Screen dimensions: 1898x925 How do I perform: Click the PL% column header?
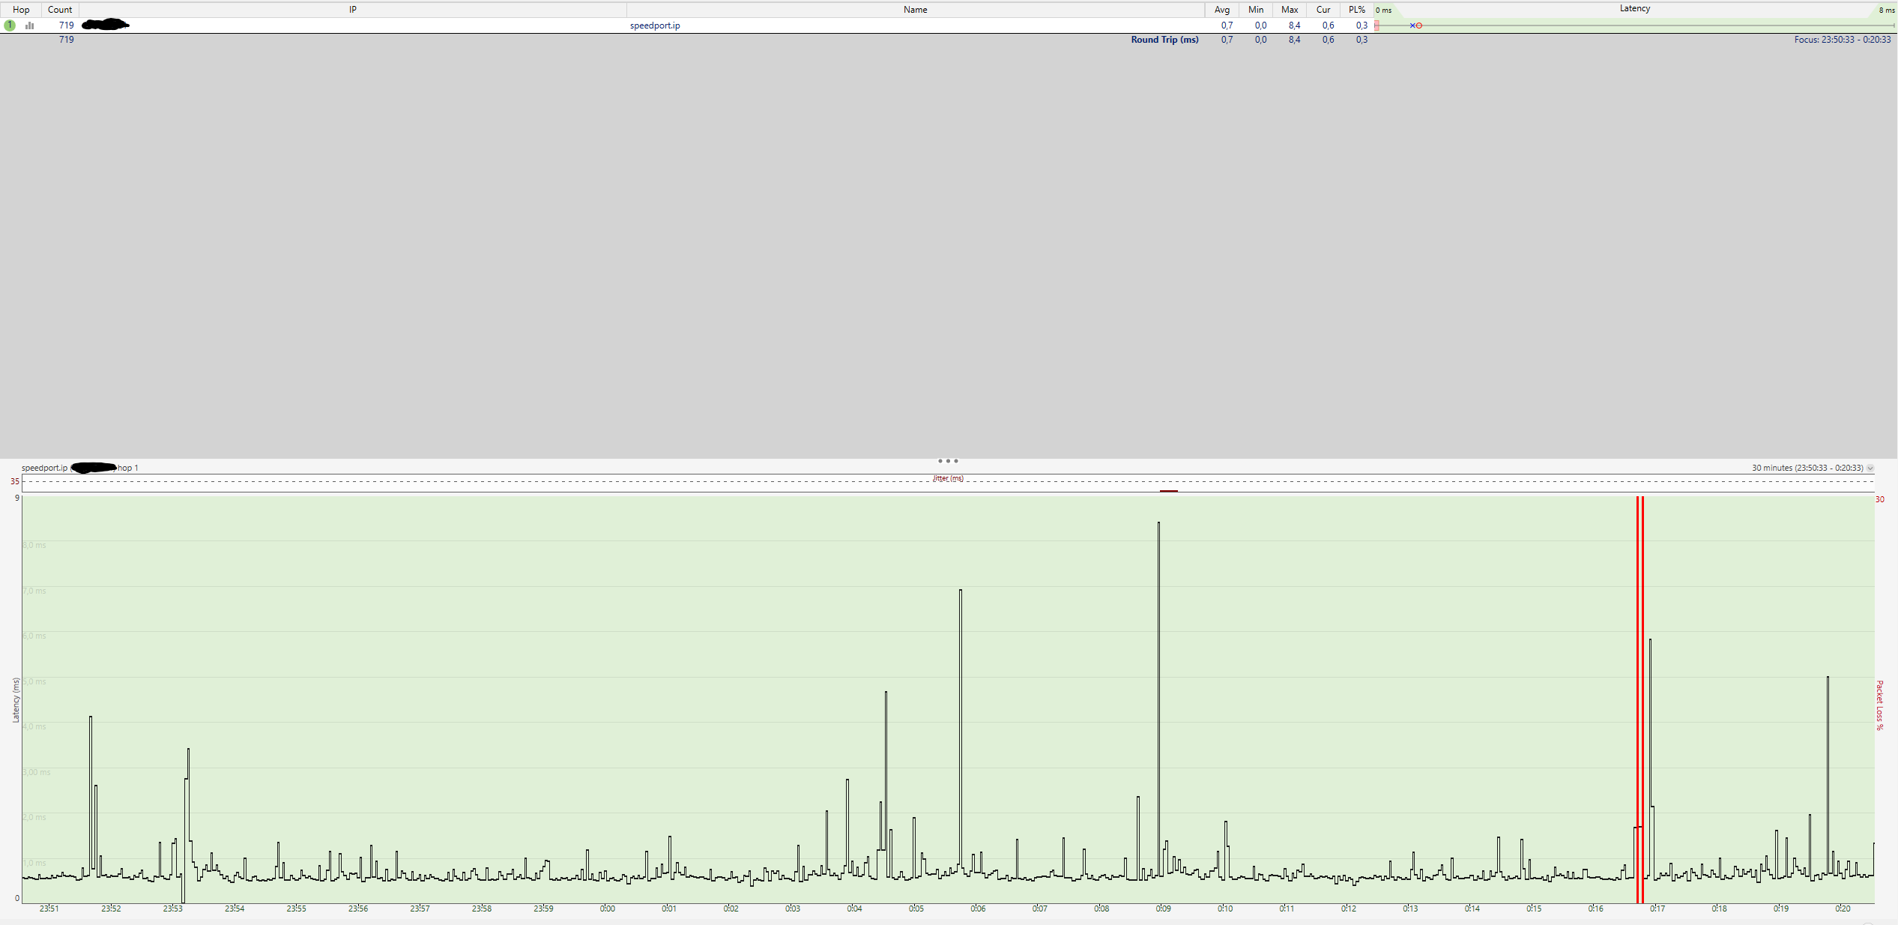[x=1357, y=10]
